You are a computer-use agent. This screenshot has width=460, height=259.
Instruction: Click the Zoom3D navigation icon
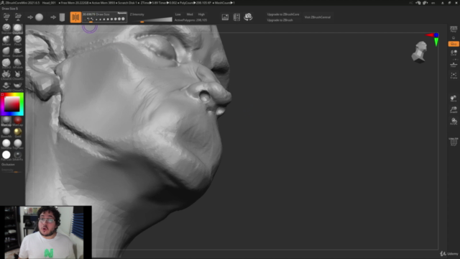(454, 109)
